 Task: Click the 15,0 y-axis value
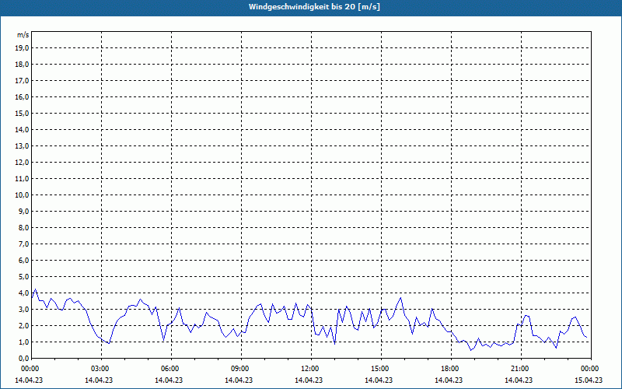click(x=23, y=113)
